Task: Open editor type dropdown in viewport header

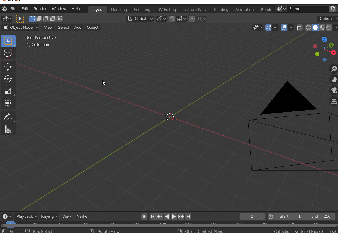Action: 6,19
